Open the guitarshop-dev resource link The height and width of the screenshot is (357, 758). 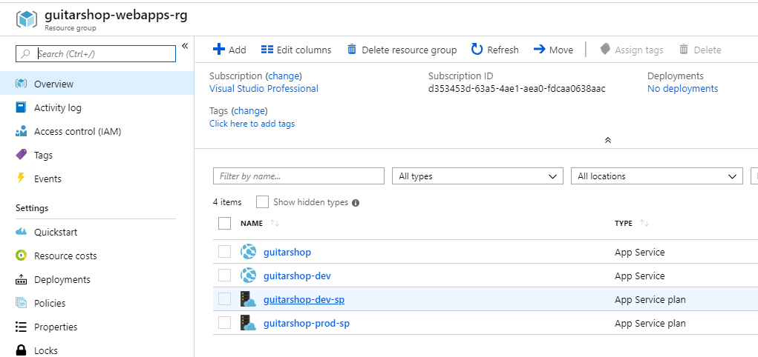coord(297,276)
